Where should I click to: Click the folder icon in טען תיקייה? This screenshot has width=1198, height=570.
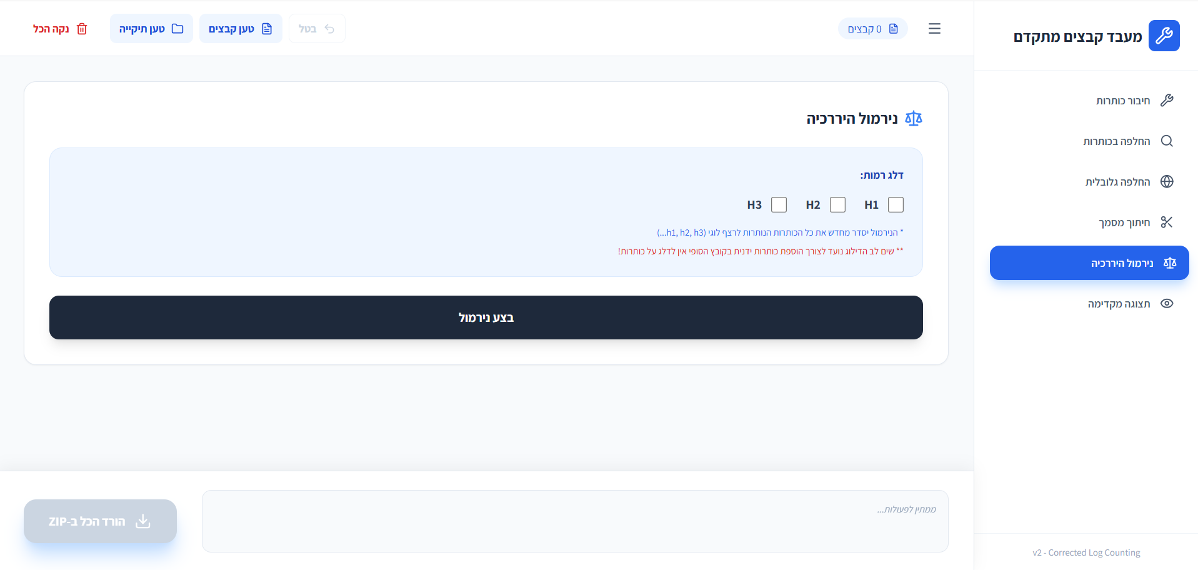(177, 29)
